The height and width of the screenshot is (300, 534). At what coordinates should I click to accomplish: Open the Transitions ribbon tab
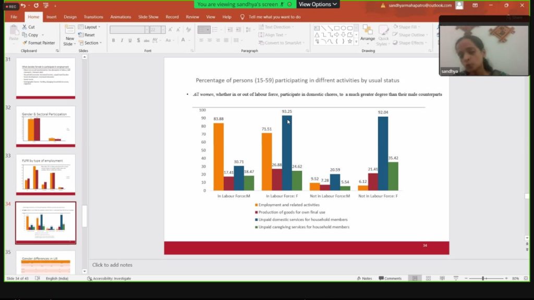pos(93,17)
